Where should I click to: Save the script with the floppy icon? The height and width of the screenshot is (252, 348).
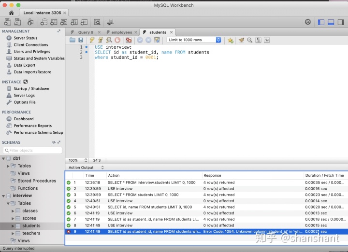click(81, 40)
